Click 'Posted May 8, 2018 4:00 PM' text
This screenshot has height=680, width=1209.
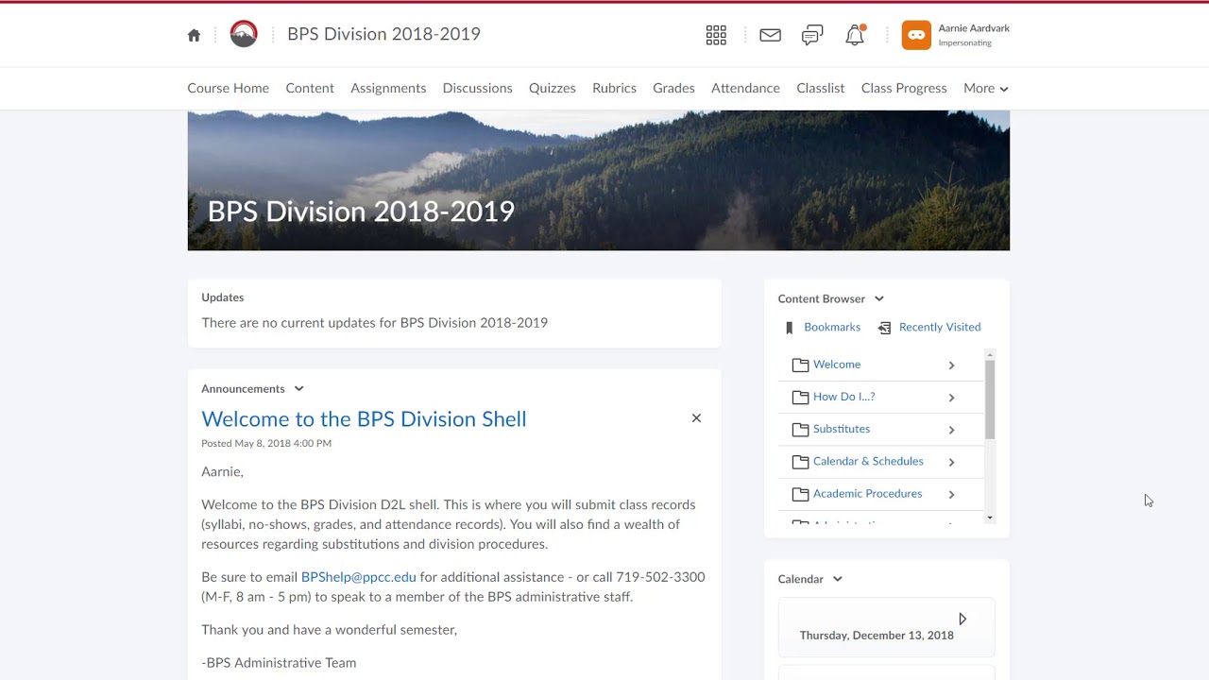click(x=266, y=443)
